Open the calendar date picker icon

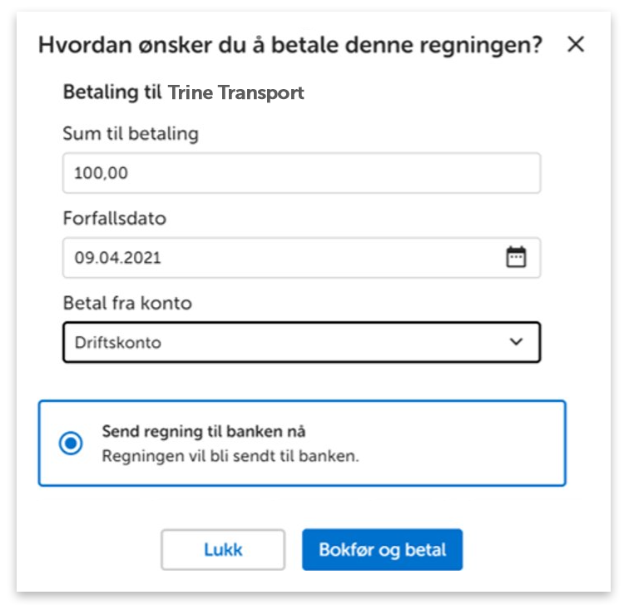[517, 257]
